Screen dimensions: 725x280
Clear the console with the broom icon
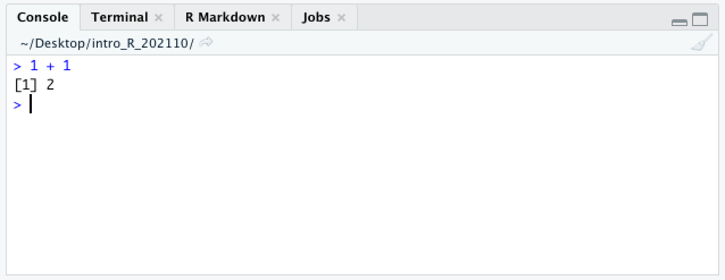(x=702, y=43)
